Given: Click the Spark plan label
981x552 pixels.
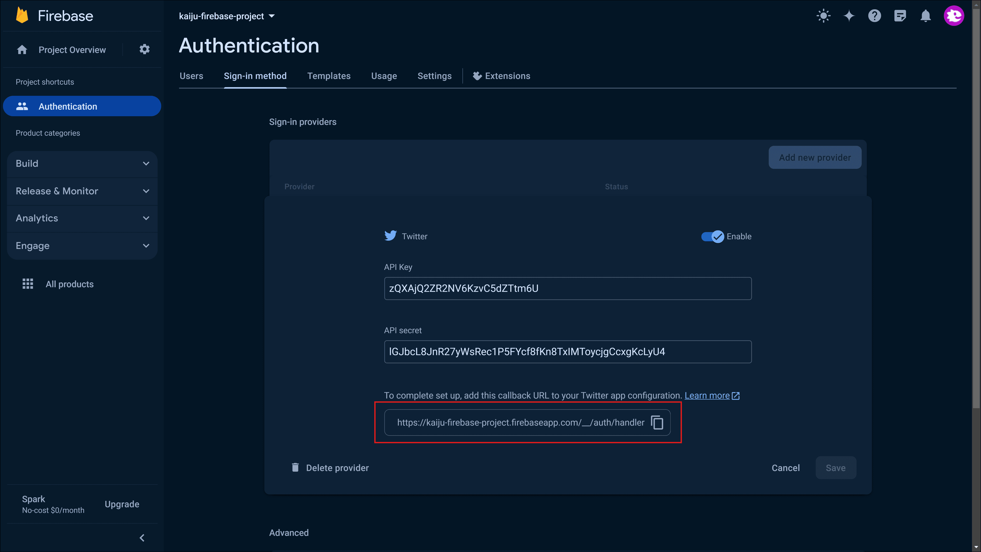Looking at the screenshot, I should pyautogui.click(x=33, y=499).
